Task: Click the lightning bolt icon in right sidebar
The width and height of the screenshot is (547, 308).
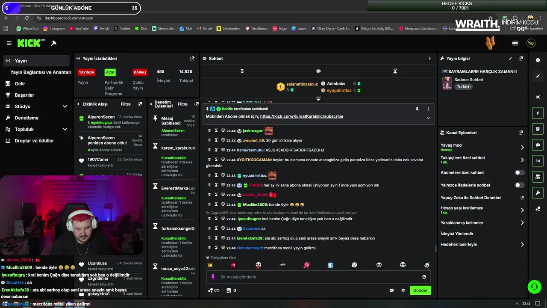Action: [538, 113]
